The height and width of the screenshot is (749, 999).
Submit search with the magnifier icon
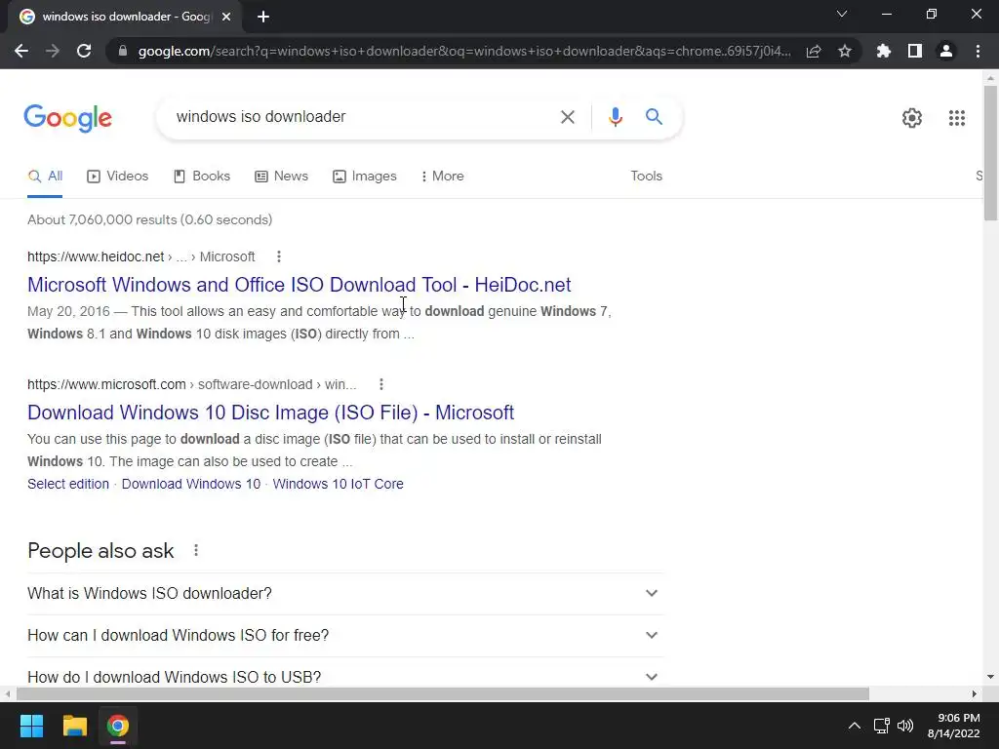[x=654, y=117]
